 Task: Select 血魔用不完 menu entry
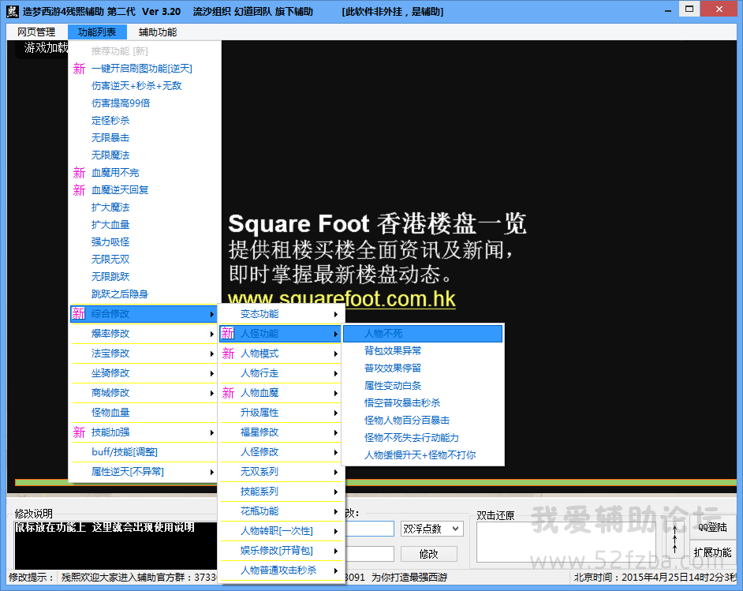click(144, 173)
